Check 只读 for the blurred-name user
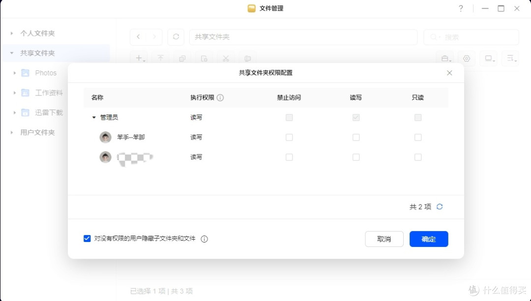Viewport: 531px width, 301px height. (x=418, y=157)
